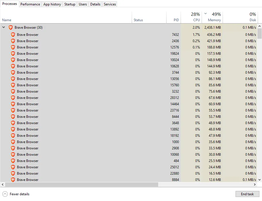Click the Brave icon for PID 3744

(x=13, y=73)
